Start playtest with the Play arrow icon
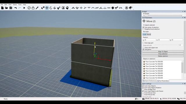This screenshot has height=104, width=186. pyautogui.click(x=24, y=8)
